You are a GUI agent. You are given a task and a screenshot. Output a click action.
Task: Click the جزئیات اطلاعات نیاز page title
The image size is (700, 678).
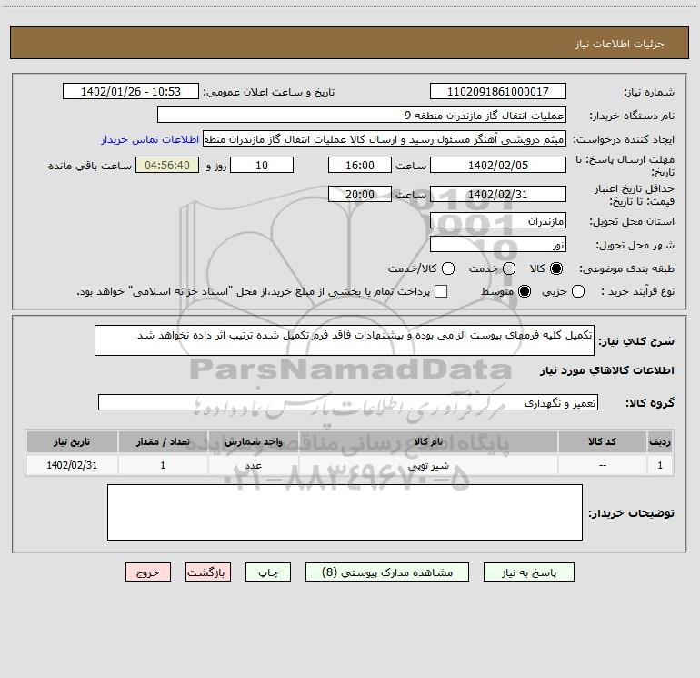620,44
